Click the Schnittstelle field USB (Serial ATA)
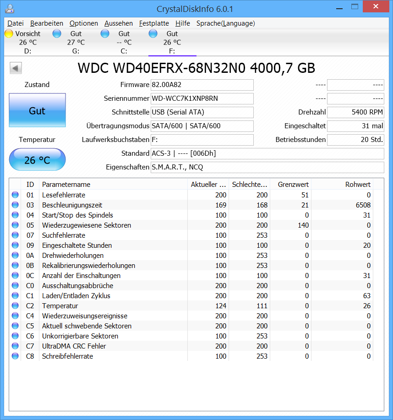 pos(202,112)
